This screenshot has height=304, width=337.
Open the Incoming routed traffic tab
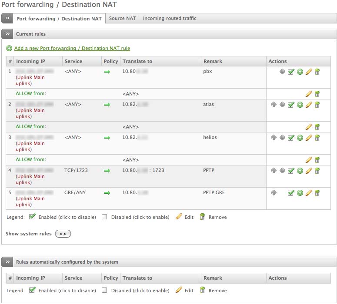(170, 18)
